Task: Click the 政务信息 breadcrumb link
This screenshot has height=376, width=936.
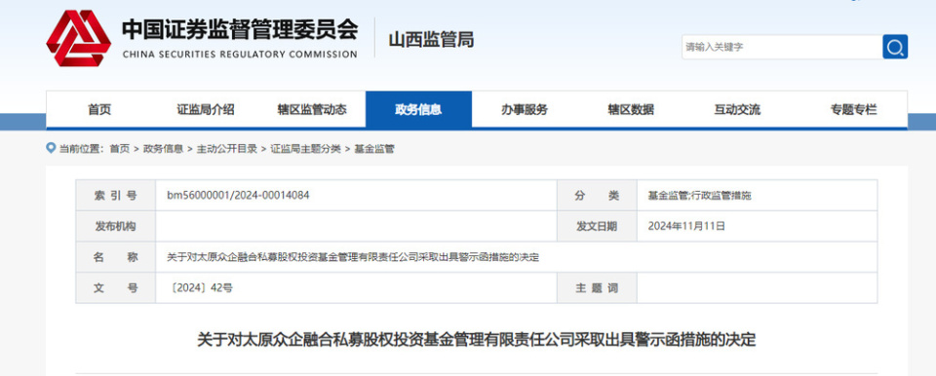Action: tap(163, 149)
